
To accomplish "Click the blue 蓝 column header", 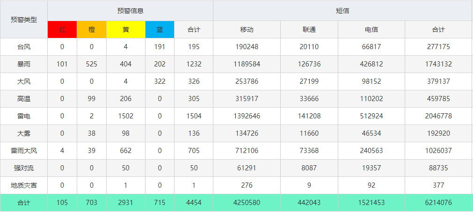I will 160,29.
